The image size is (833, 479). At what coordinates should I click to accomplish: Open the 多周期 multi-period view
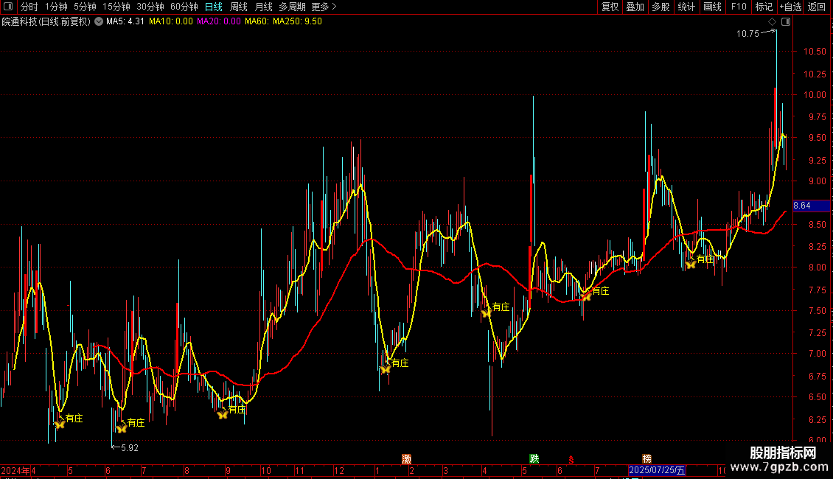[x=293, y=7]
